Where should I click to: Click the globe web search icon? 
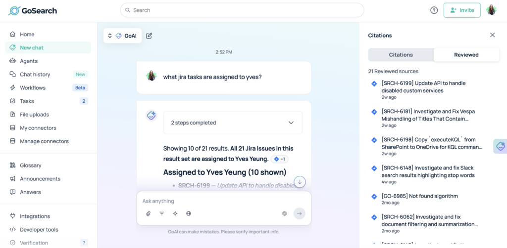click(189, 213)
